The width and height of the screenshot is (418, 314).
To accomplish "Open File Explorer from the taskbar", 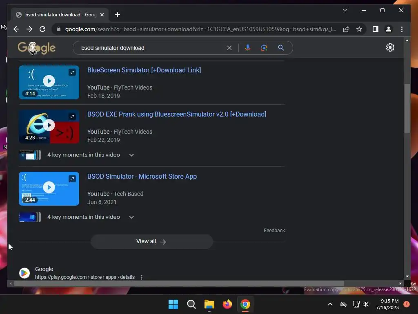I will 209,304.
